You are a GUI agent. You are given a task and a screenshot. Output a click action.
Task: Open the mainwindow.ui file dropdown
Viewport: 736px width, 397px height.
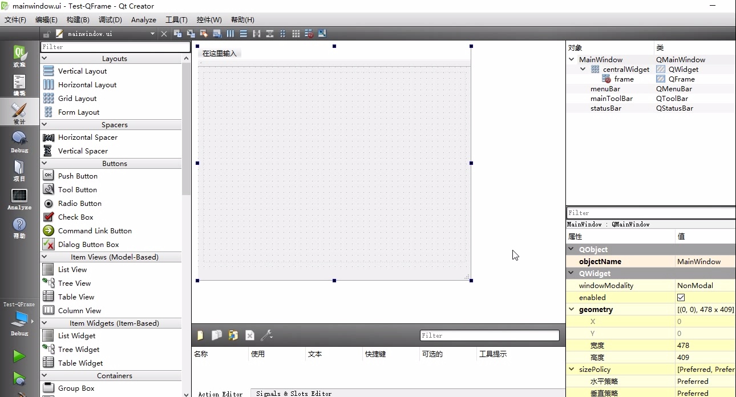(152, 34)
